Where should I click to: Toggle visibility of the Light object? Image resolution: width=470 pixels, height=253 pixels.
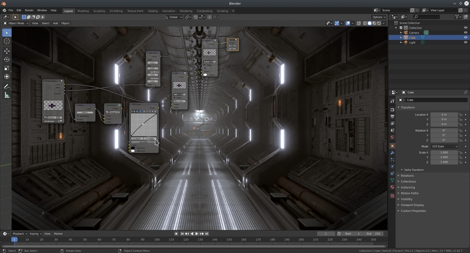pos(465,42)
